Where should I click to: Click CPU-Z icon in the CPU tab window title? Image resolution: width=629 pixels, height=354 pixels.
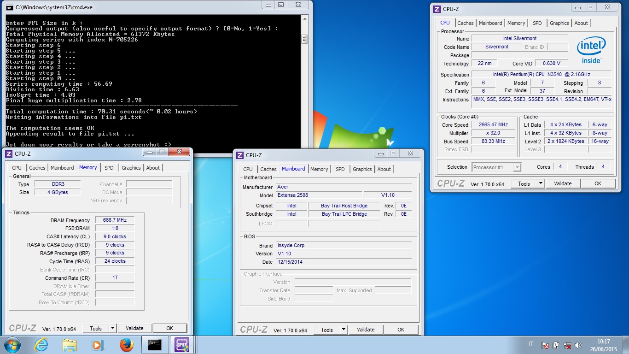coord(437,9)
